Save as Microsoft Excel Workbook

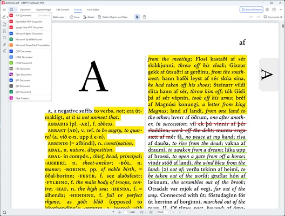(x=30, y=39)
